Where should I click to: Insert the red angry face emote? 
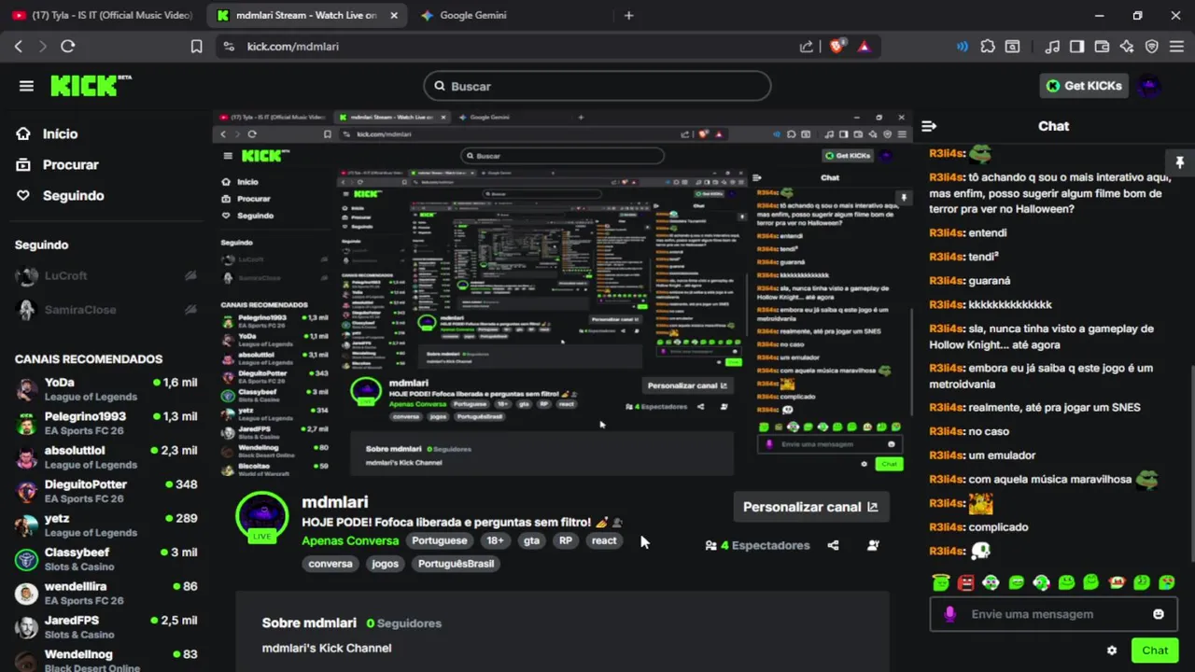(966, 582)
